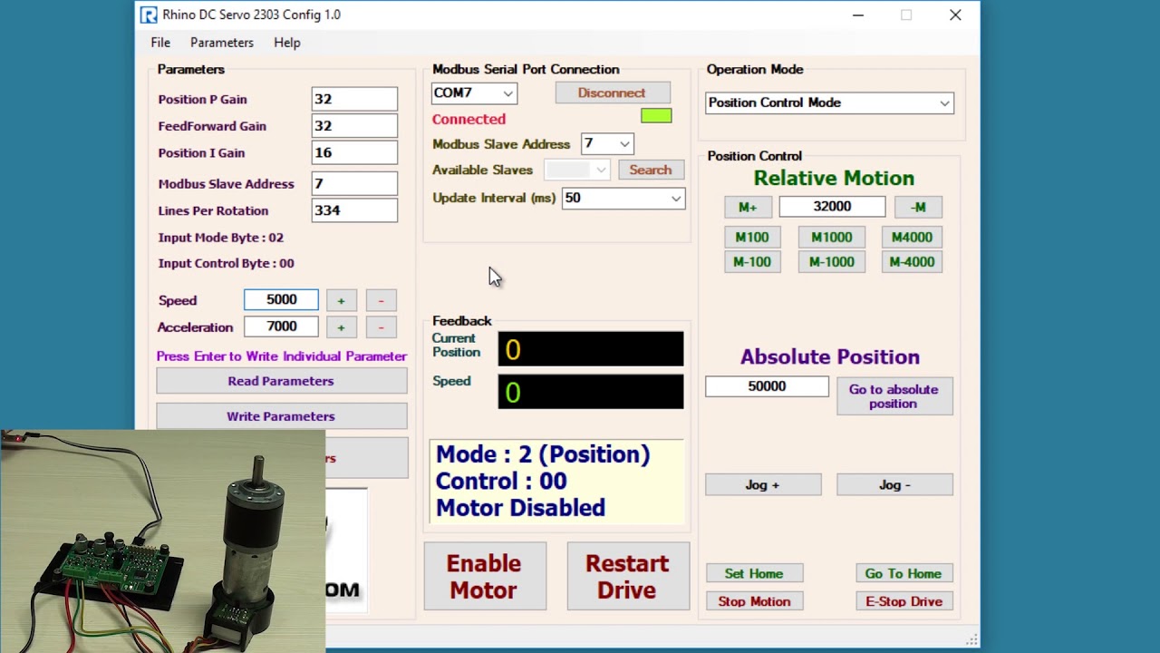Click Write Parameters button
1160x653 pixels.
tap(281, 416)
